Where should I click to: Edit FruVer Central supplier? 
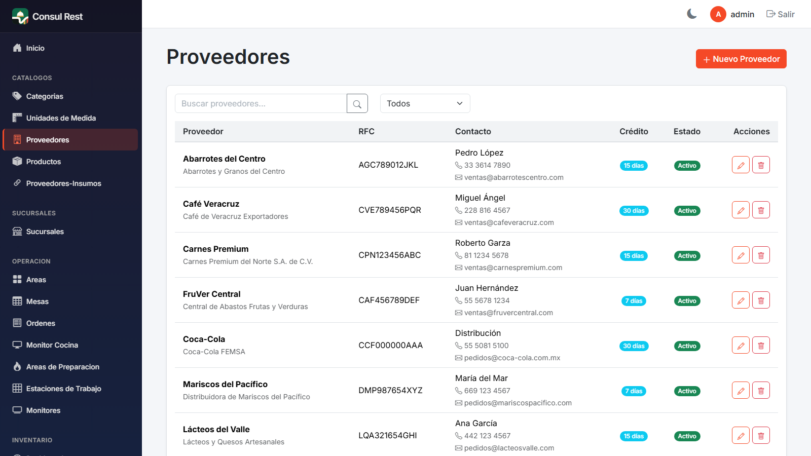tap(741, 300)
